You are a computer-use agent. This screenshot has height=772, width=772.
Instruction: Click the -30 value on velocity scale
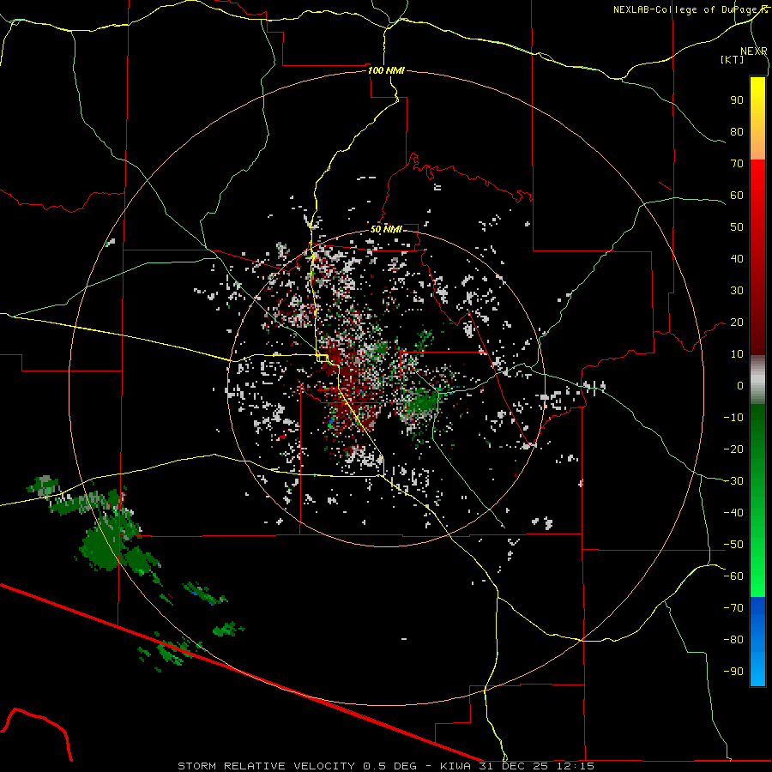pos(733,481)
